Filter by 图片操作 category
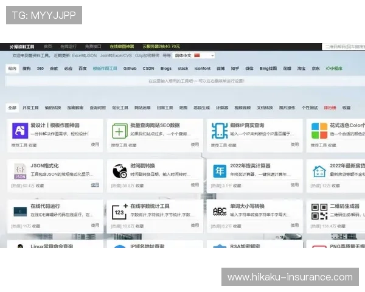365x292 pixels. (x=287, y=108)
